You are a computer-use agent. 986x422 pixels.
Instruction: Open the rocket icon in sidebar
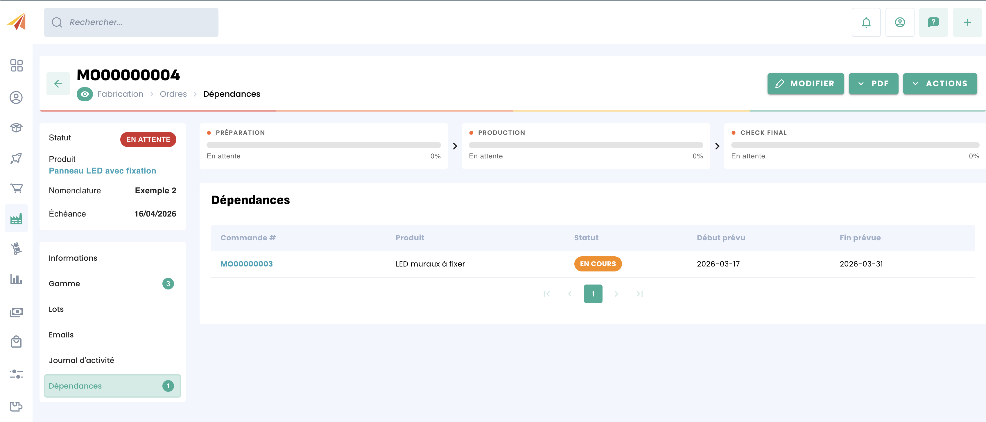point(16,158)
